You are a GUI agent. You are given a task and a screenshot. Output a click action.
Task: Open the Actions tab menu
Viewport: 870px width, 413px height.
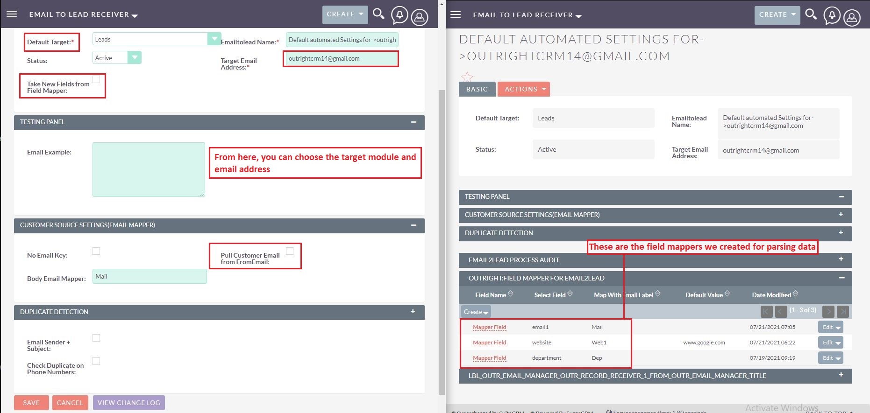(523, 89)
